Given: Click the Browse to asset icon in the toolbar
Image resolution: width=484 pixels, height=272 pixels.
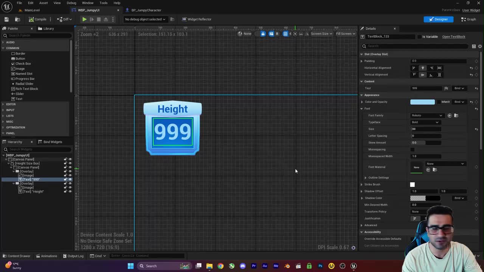Looking at the screenshot, I should pyautogui.click(x=17, y=19).
